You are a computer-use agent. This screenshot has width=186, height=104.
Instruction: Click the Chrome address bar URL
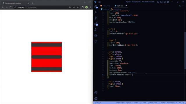(27, 7)
